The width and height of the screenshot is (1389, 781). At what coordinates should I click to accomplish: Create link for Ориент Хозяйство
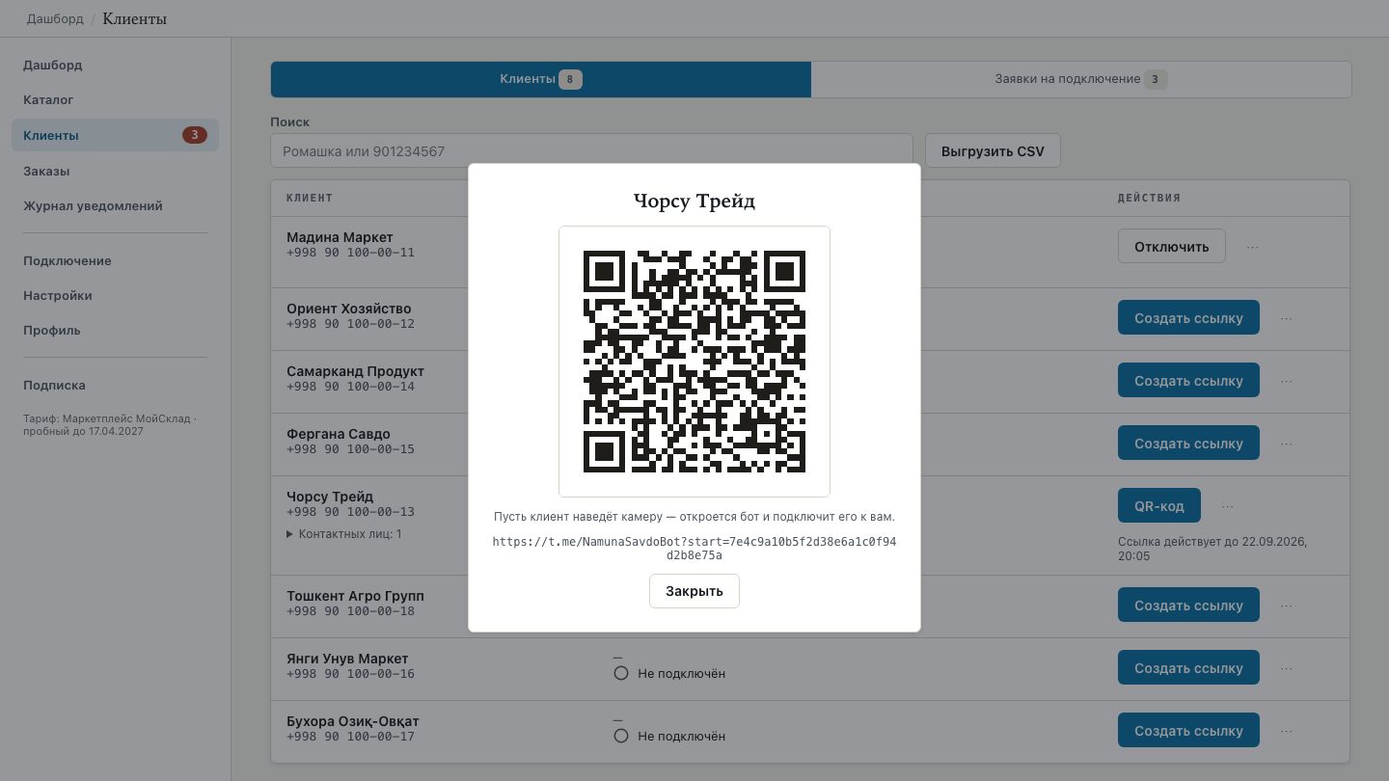[x=1188, y=318]
